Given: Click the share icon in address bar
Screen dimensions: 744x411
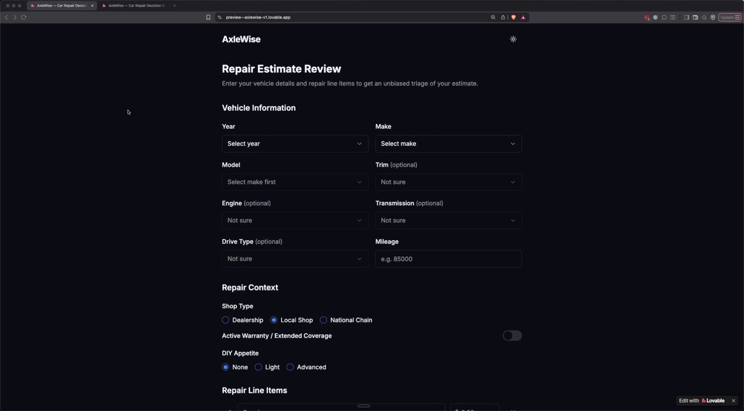Looking at the screenshot, I should point(503,17).
